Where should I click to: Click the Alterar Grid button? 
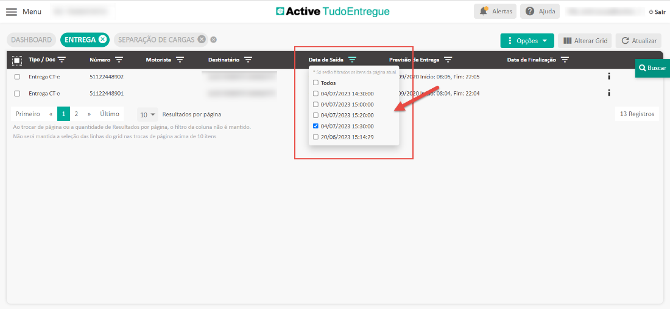click(585, 41)
